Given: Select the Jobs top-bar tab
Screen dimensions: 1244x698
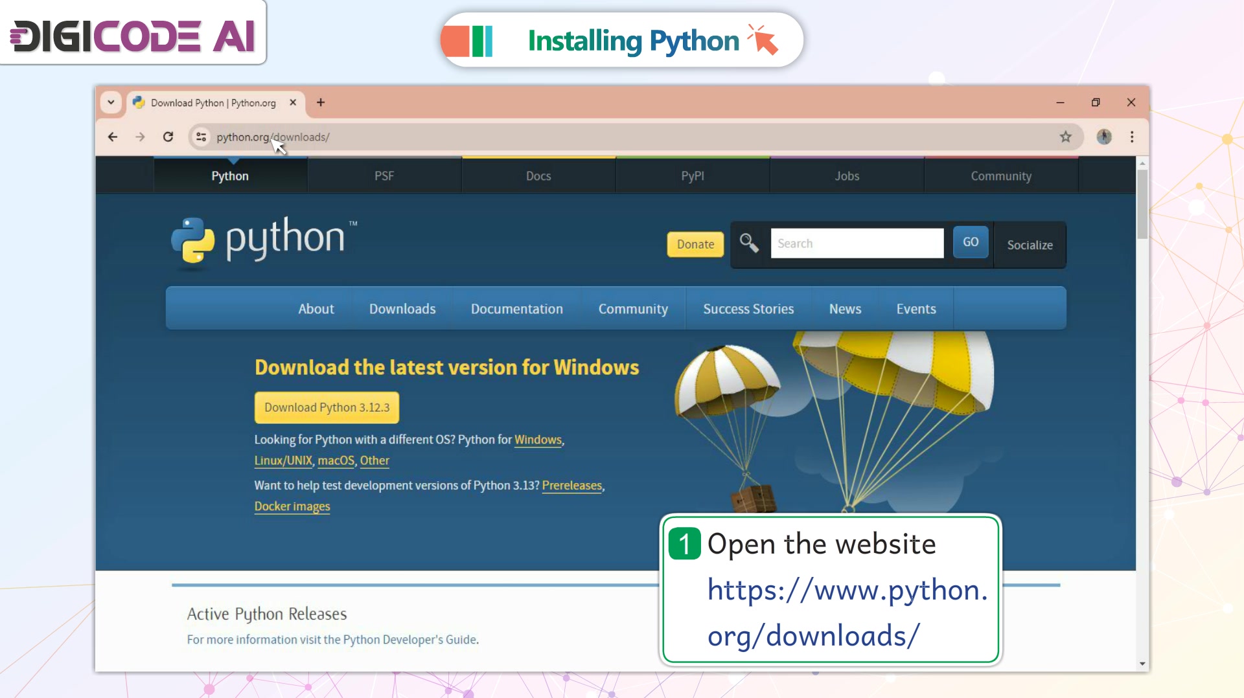Looking at the screenshot, I should (x=847, y=175).
